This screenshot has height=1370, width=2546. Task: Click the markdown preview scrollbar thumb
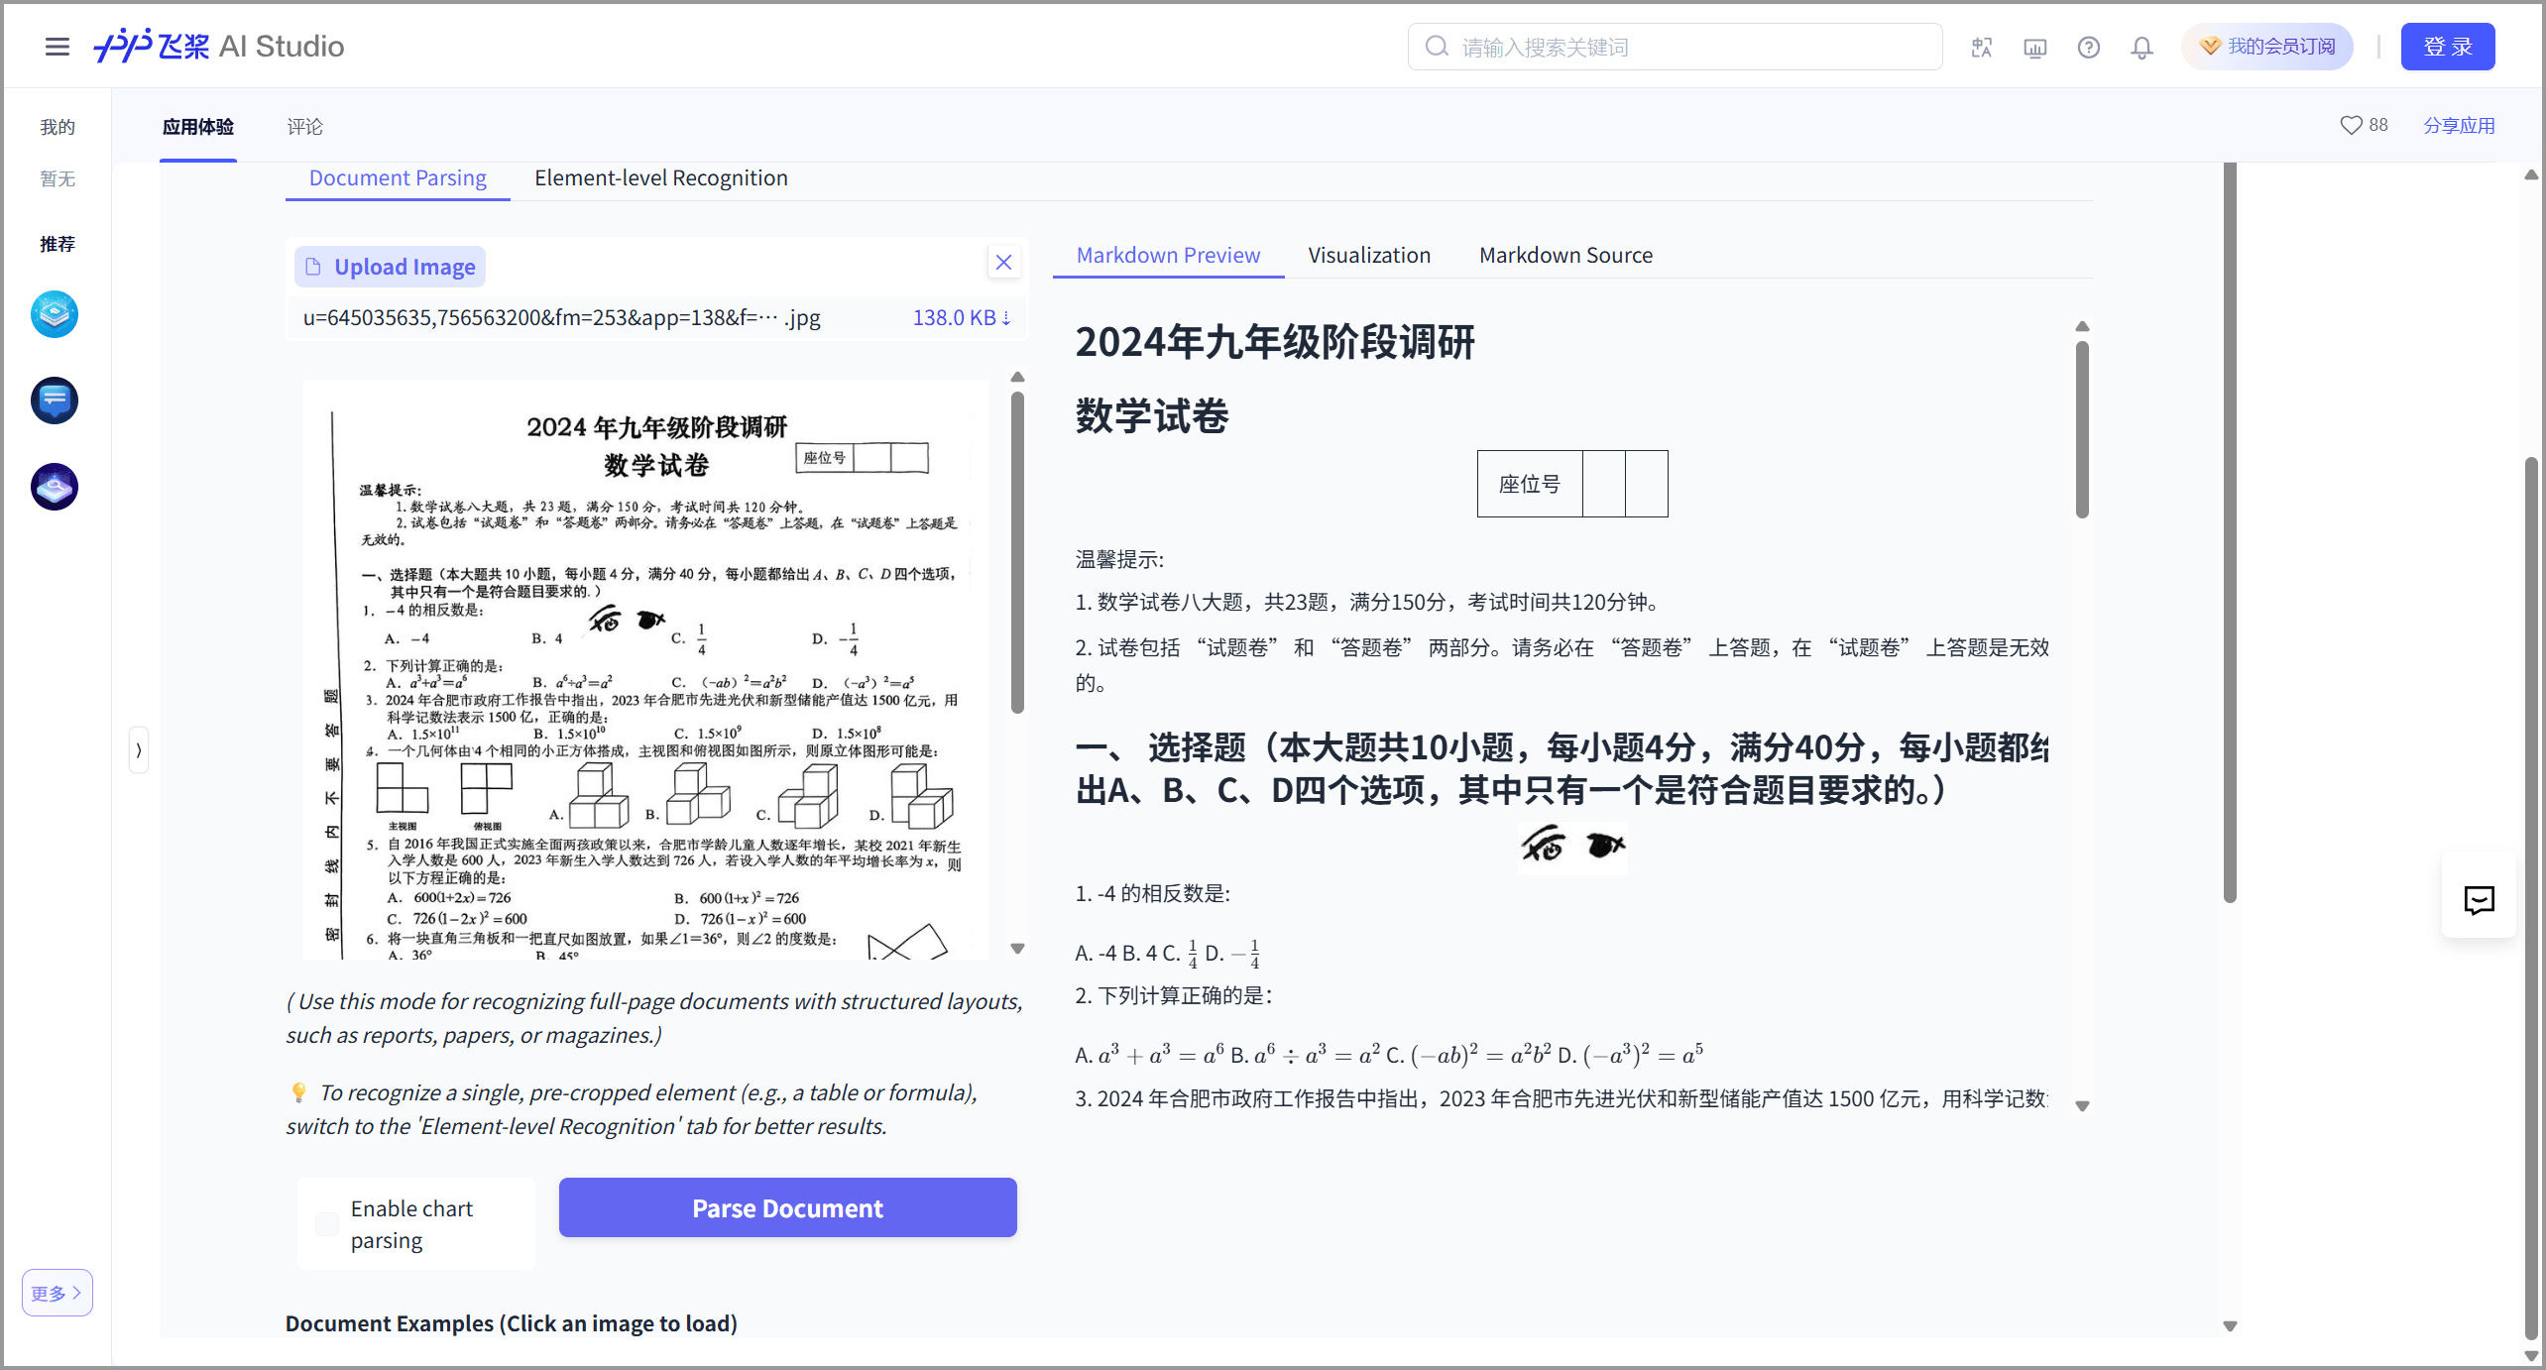coord(2082,428)
